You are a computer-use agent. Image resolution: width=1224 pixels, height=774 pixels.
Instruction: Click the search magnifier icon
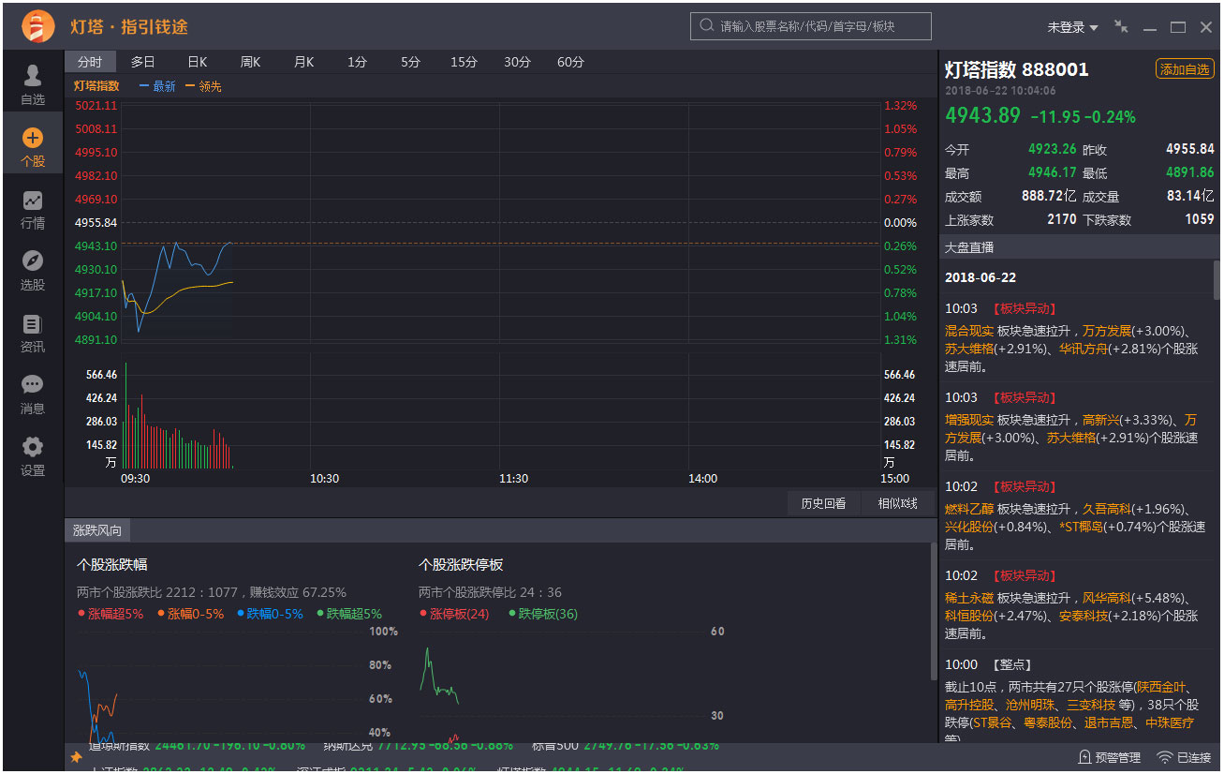pos(706,26)
